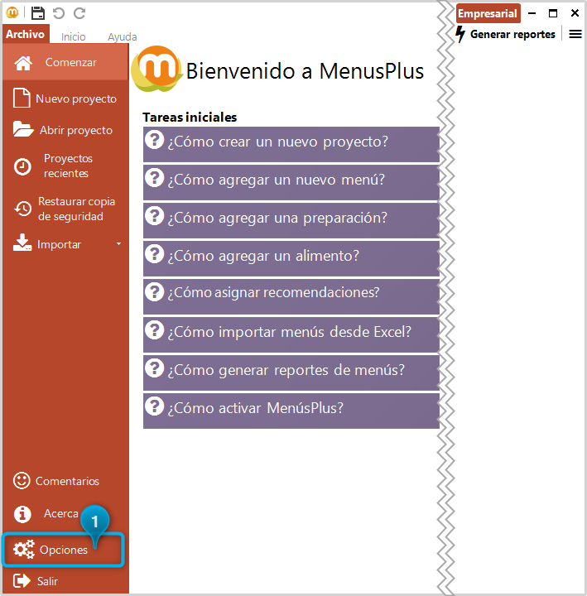
Task: Click the Empresarial edition badge
Action: [488, 13]
